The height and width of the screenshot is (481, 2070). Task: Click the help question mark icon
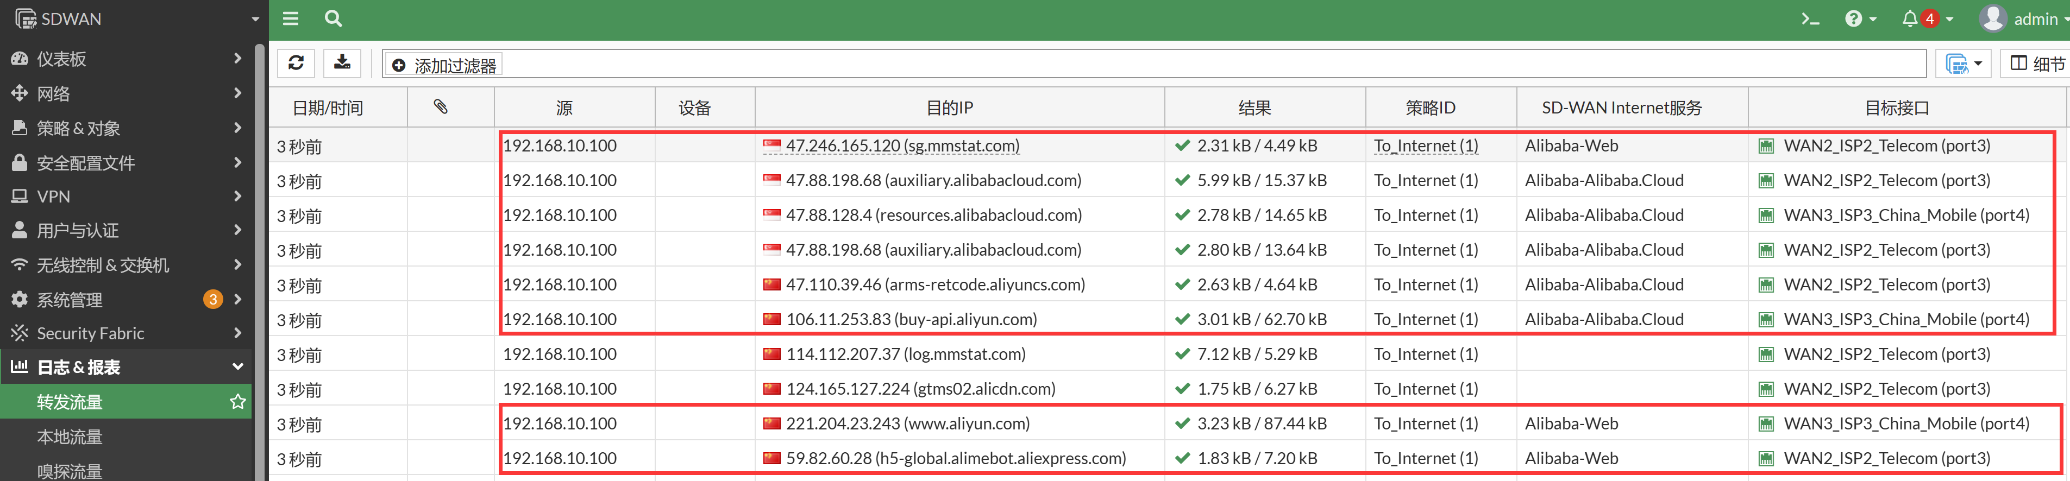(x=1854, y=18)
